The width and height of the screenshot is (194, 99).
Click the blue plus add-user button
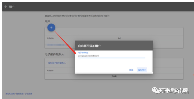click(x=51, y=27)
